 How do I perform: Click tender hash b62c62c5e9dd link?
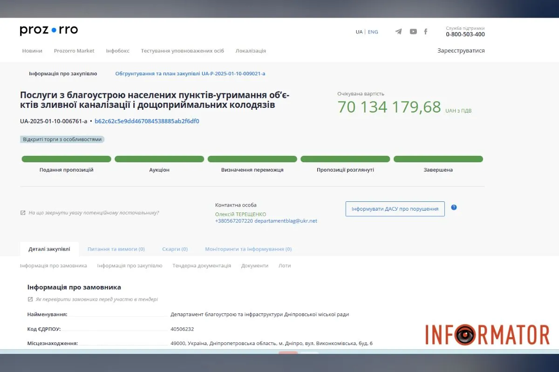(x=147, y=121)
